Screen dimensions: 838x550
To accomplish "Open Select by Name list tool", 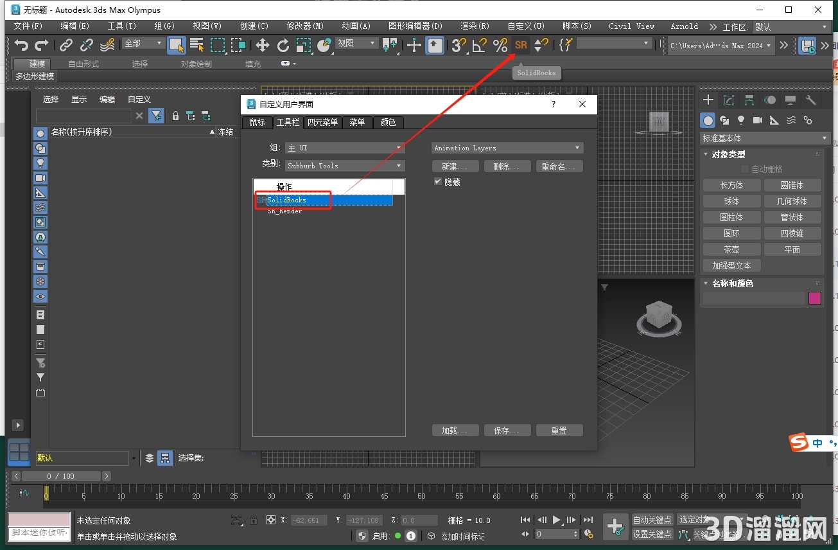I will [197, 45].
